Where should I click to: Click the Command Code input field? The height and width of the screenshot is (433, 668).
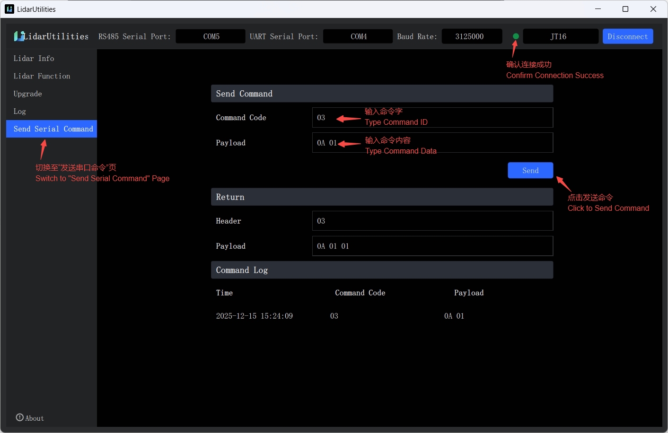pos(432,117)
